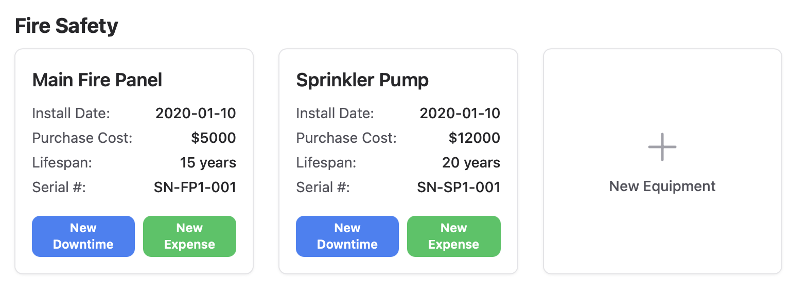Image resolution: width=808 pixels, height=299 pixels.
Task: Click Main Fire Panel's install date value
Action: (x=196, y=113)
